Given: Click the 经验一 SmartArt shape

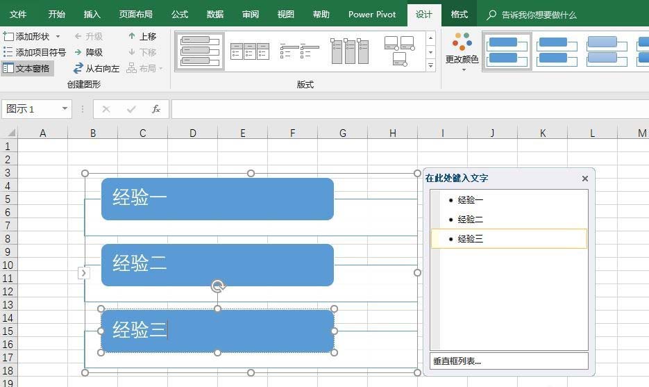Looking at the screenshot, I should (218, 199).
